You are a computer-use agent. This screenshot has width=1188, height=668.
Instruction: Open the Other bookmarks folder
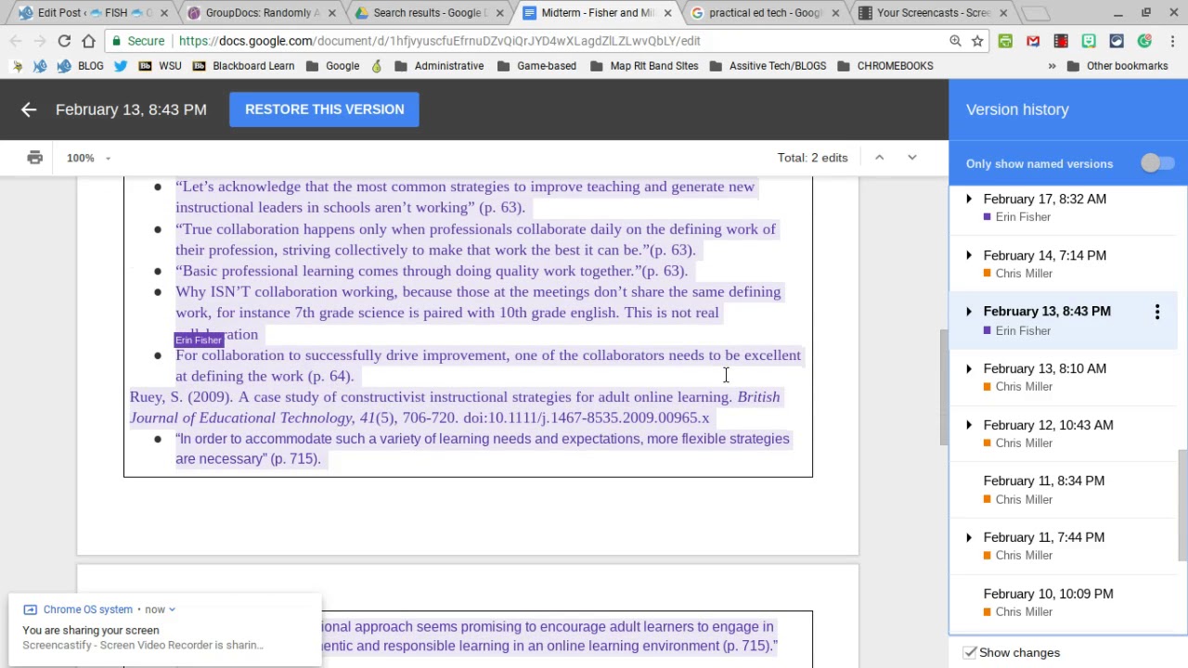pyautogui.click(x=1117, y=66)
